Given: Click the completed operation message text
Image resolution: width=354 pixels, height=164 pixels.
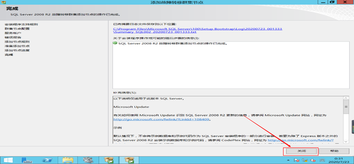Looking at the screenshot, I should 172,43.
